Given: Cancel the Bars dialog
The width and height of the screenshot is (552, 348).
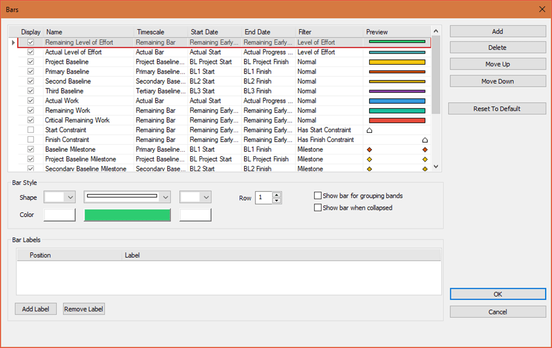Looking at the screenshot, I should pos(498,312).
